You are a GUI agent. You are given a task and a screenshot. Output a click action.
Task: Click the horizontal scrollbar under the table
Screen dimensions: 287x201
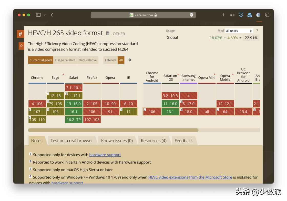tap(113, 130)
